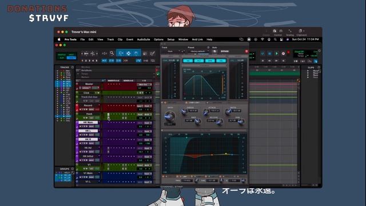Open the Hook track output selector

coord(148,114)
